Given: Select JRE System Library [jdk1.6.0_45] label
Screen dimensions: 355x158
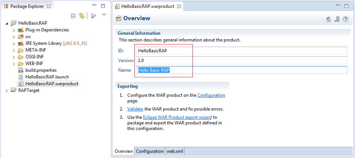Looking at the screenshot, I should click(x=56, y=43).
